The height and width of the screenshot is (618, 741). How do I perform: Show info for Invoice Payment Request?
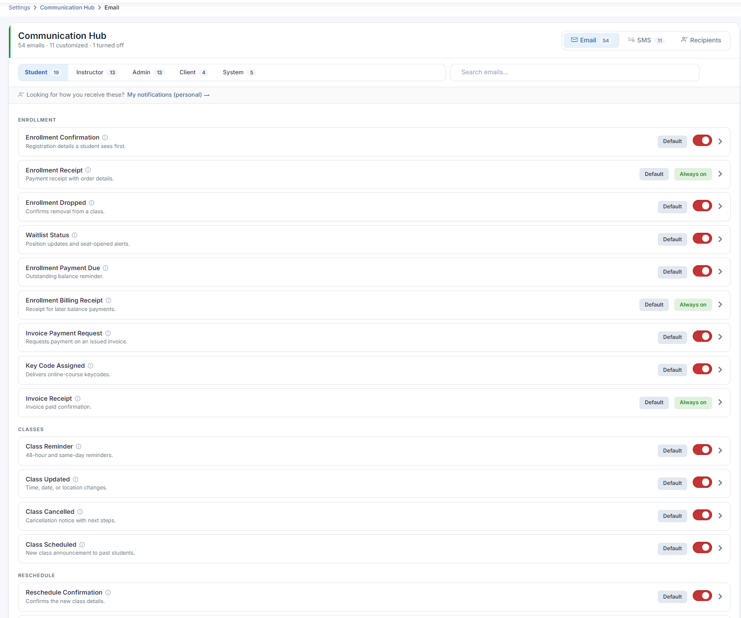pyautogui.click(x=108, y=333)
